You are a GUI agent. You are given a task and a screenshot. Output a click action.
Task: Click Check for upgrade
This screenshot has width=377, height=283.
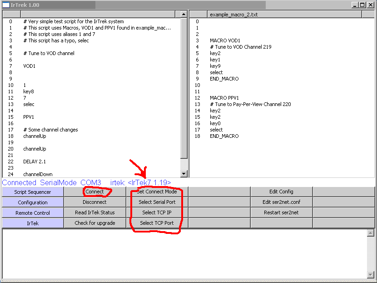pyautogui.click(x=95, y=223)
